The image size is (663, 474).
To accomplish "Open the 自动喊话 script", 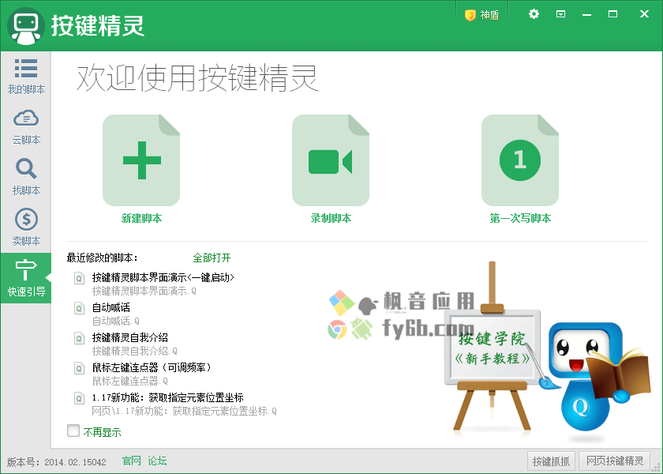I will tap(110, 307).
